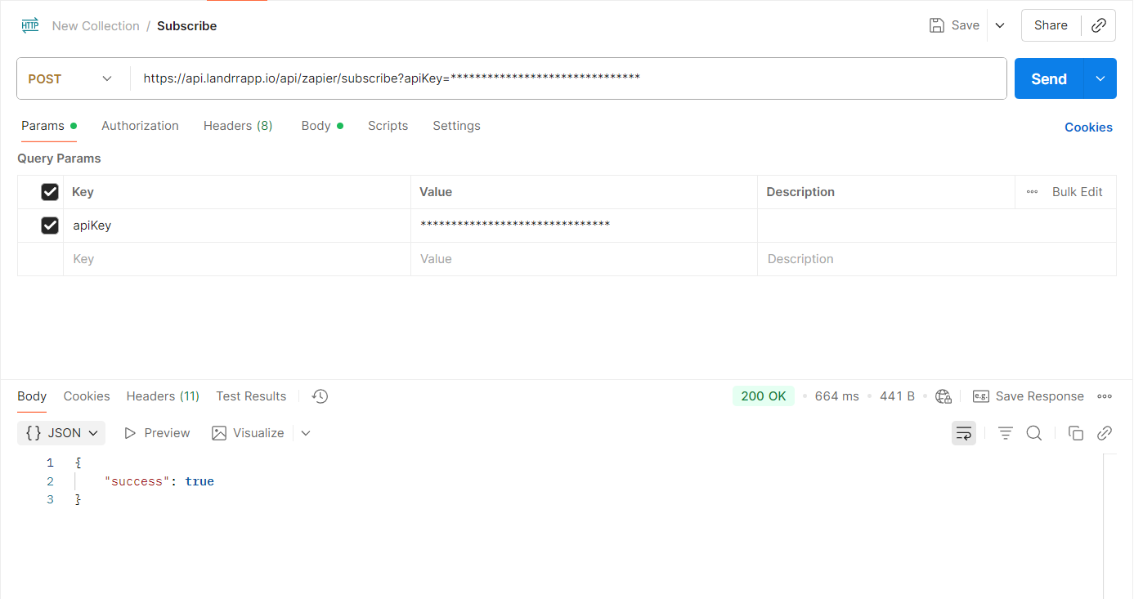The width and height of the screenshot is (1134, 599).
Task: Uncheck the apiKey parameter checkbox
Action: pyautogui.click(x=50, y=226)
